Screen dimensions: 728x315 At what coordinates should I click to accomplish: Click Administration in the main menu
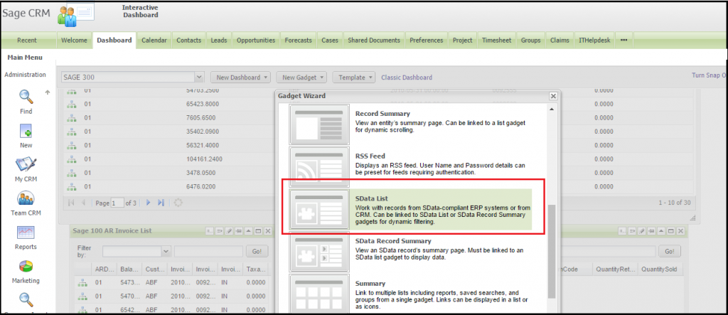point(25,75)
